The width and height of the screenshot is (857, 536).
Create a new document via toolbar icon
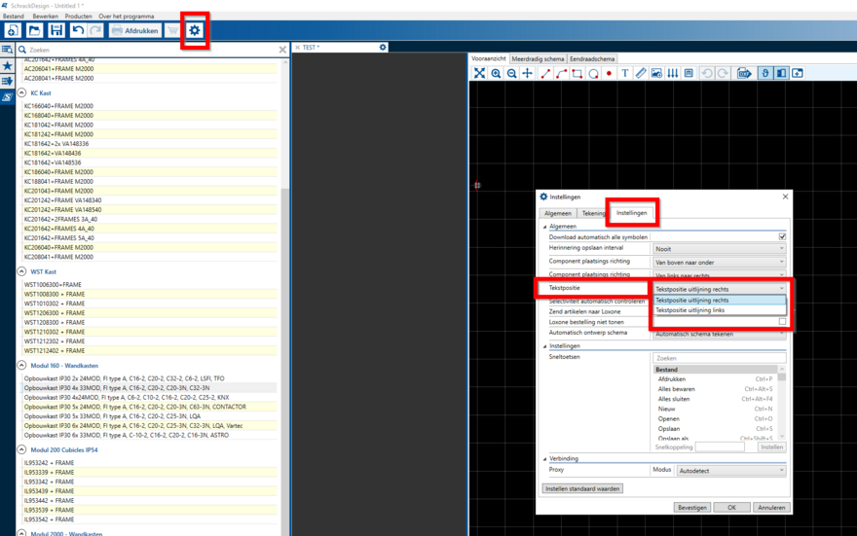point(13,30)
